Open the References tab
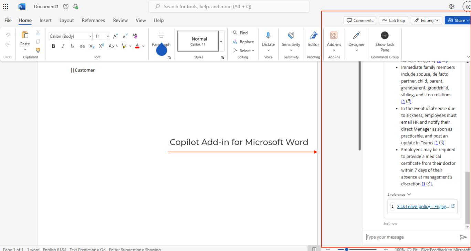Viewport: 471px width, 251px height. (x=93, y=20)
